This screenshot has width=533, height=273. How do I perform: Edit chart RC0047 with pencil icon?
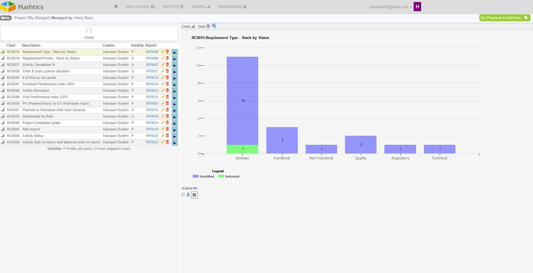tap(163, 84)
